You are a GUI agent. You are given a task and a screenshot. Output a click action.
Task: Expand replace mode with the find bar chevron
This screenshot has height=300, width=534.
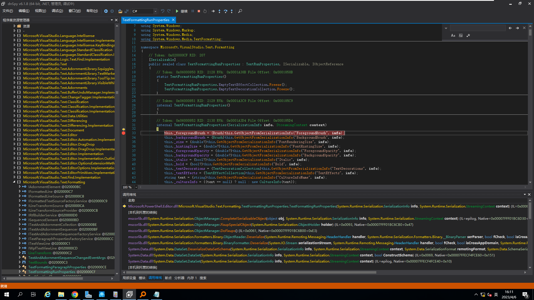[x=446, y=28]
